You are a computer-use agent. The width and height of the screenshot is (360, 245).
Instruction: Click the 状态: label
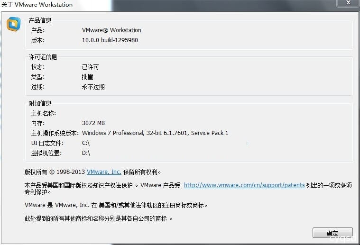click(38, 67)
